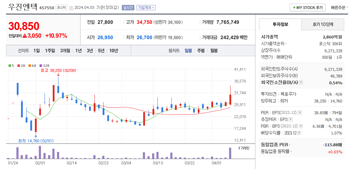
Task: Click the 상장주식수 value 9,271,339
Action: tap(333, 51)
